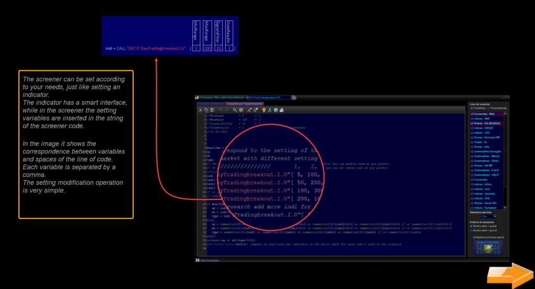The height and width of the screenshot is (289, 535).
Task: Check the Indices - DAX list
Action: click(x=472, y=198)
